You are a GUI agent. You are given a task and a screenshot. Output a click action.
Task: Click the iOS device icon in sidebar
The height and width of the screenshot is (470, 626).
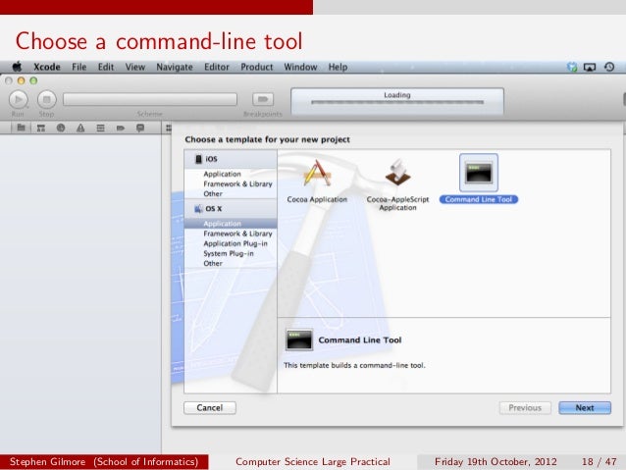pyautogui.click(x=198, y=159)
